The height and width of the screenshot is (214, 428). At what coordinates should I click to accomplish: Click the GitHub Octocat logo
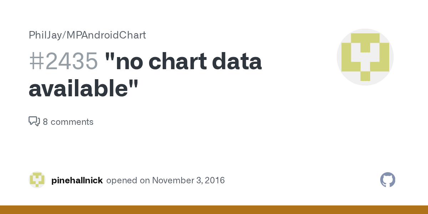[x=388, y=180]
